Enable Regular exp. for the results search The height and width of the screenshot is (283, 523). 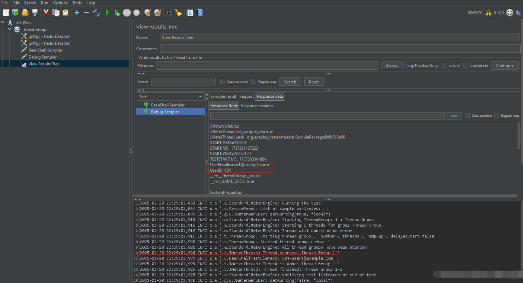[254, 81]
